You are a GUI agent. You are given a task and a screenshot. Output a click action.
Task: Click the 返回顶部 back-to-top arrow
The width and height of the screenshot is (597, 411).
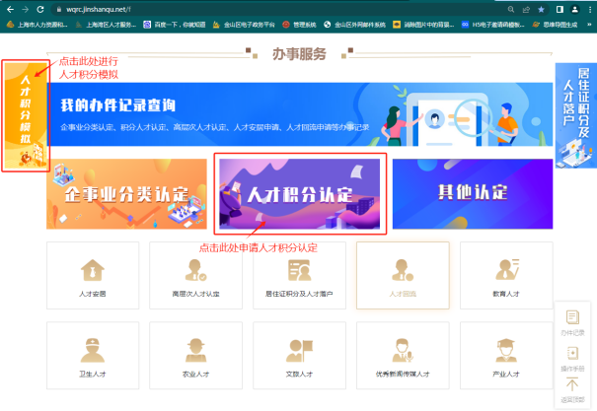click(x=573, y=389)
